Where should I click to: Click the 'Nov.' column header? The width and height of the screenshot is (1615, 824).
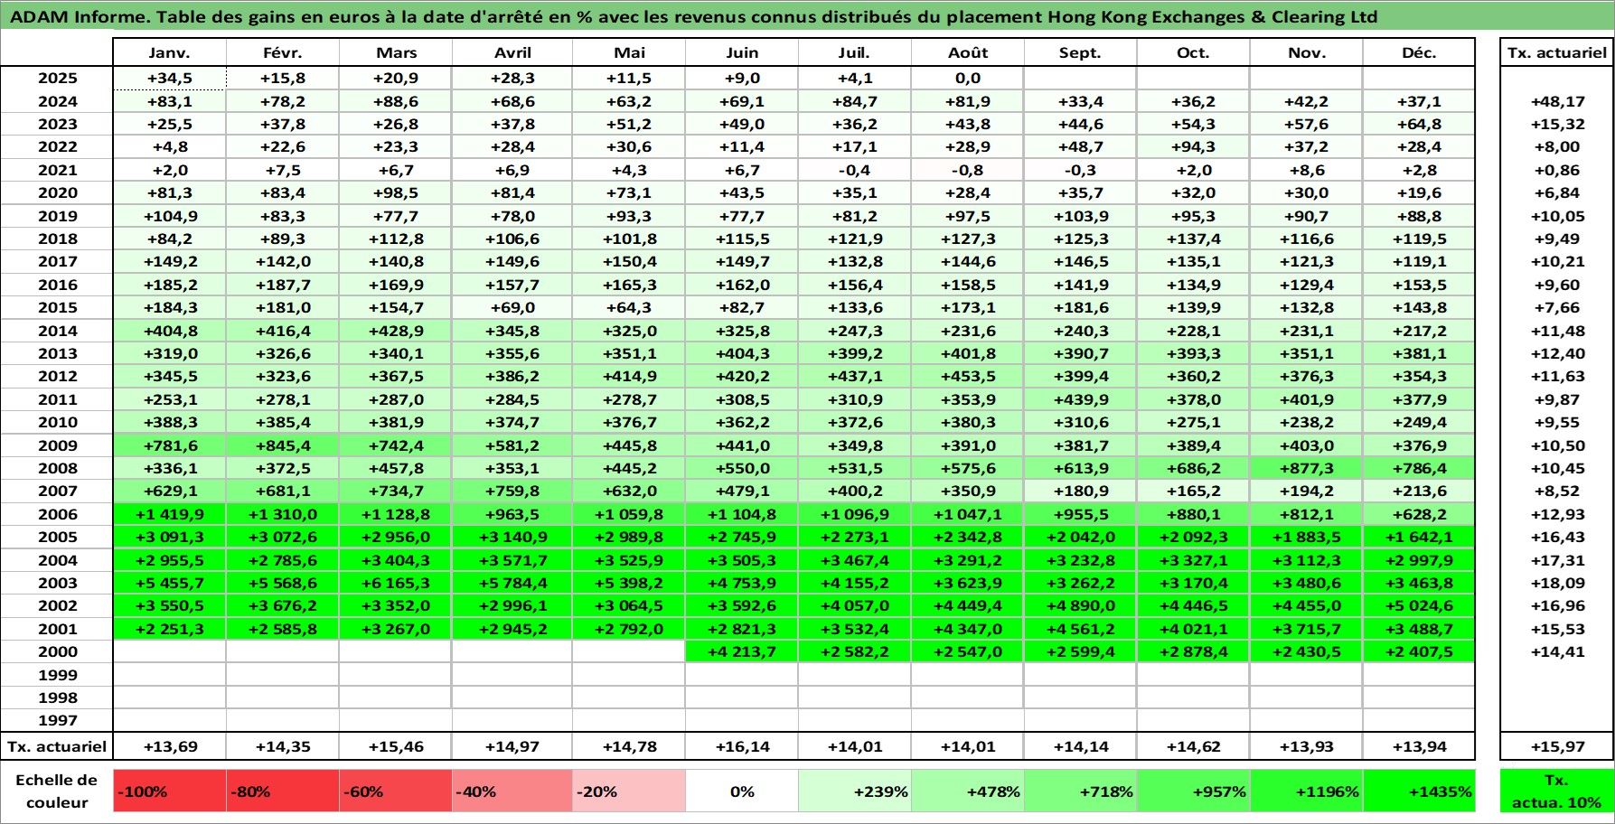1307,52
